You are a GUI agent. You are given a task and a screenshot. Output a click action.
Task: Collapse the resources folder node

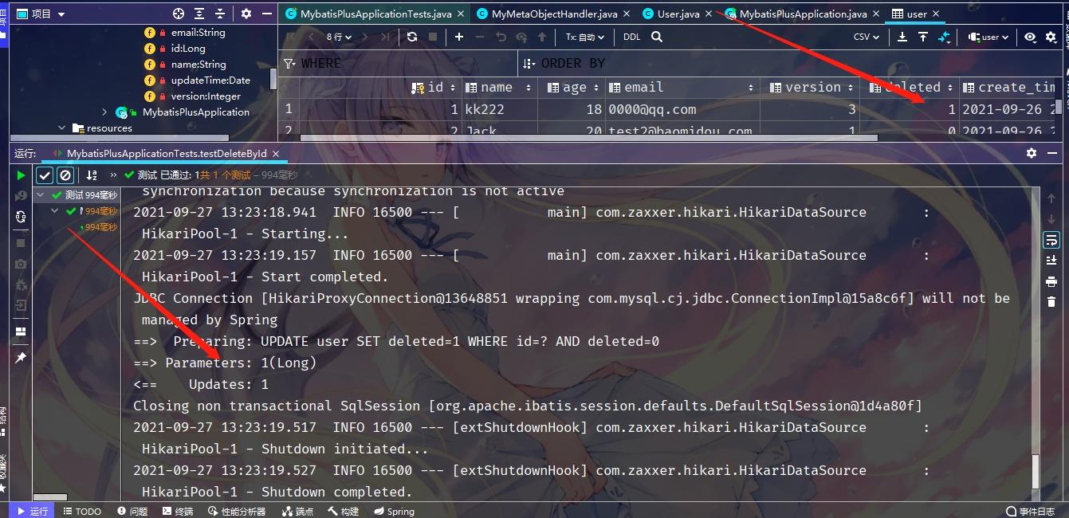(x=62, y=128)
